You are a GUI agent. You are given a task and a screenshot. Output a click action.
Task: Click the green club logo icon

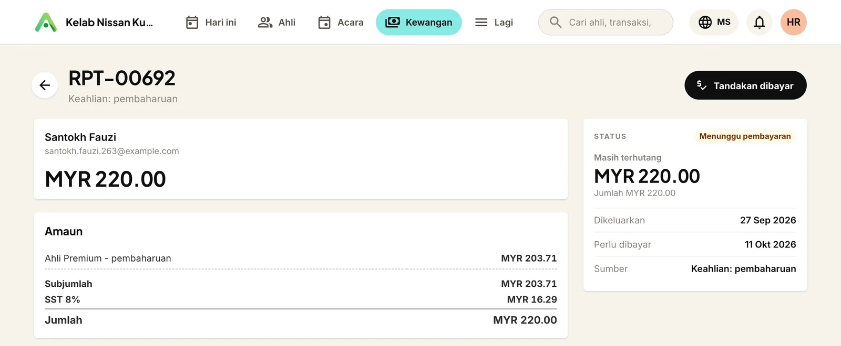click(x=46, y=22)
